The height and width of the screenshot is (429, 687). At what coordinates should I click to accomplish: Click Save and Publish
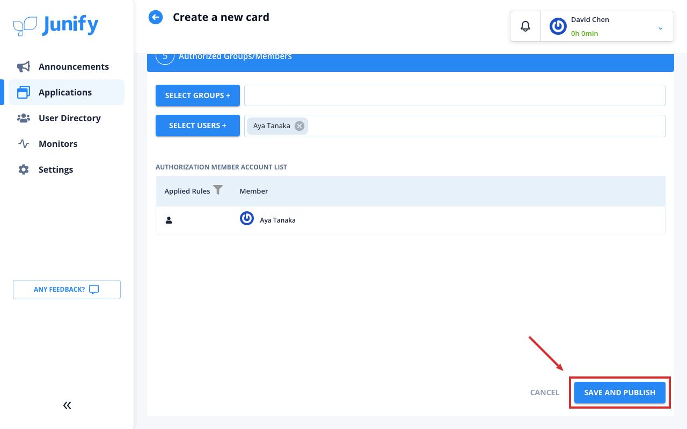620,393
